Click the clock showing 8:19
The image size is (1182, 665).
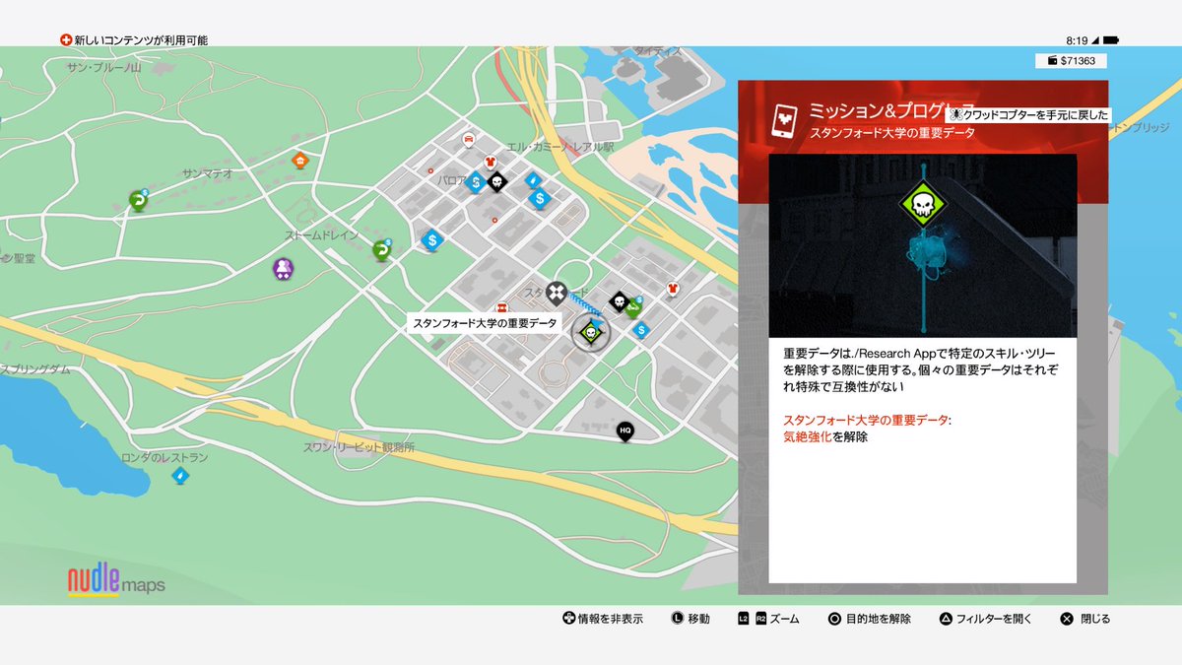point(1076,40)
